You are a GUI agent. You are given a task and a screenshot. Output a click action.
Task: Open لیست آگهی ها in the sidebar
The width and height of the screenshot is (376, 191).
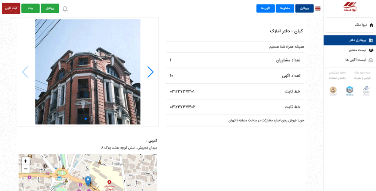349,60
